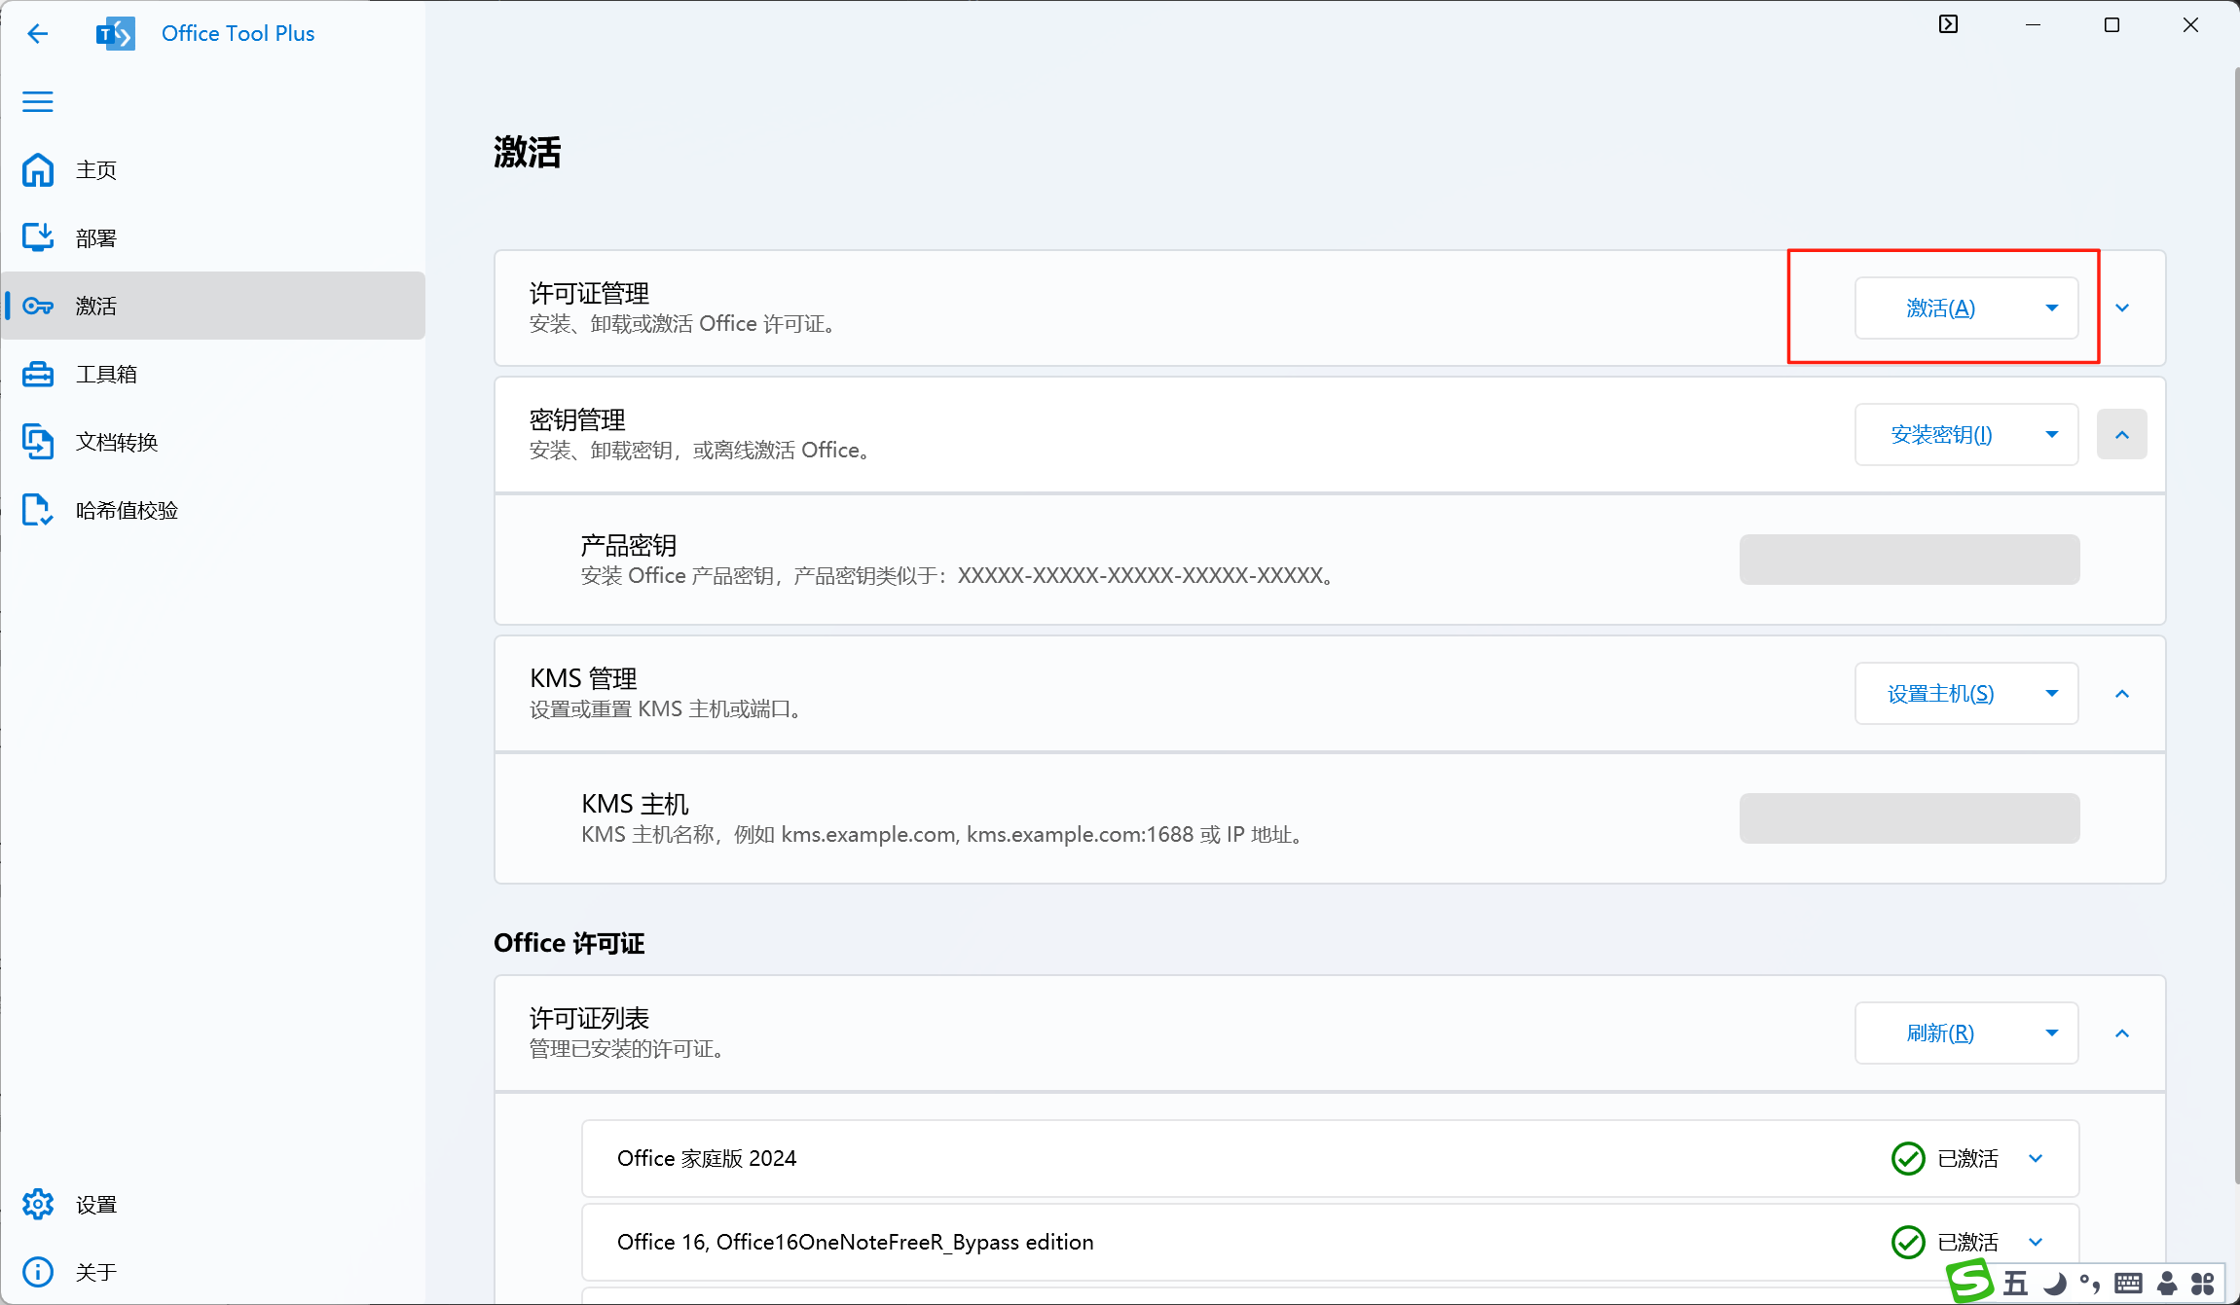The height and width of the screenshot is (1305, 2240).
Task: Collapse the 许可证列表 section chevron
Action: tap(2122, 1033)
